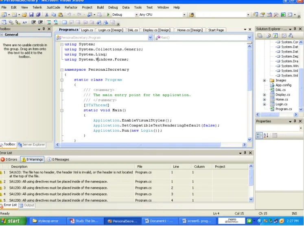The image size is (304, 226).
Task: Expand the Login.cs tree node
Action: (x=264, y=104)
